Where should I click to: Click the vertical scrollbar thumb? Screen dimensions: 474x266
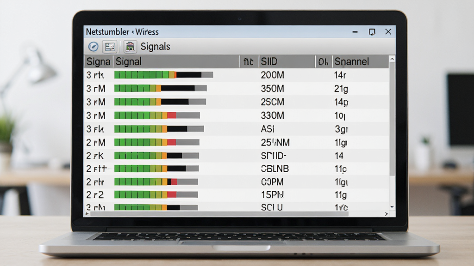point(392,119)
